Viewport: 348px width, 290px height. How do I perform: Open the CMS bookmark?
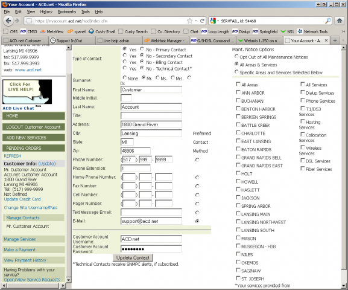pyautogui.click(x=10, y=31)
